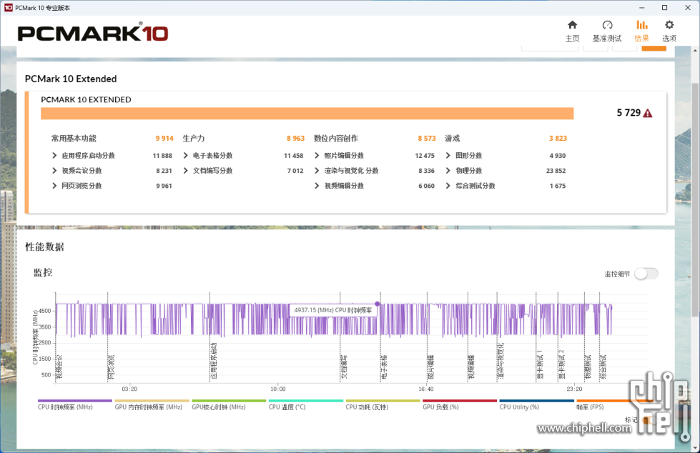The width and height of the screenshot is (700, 453).
Task: Click the PCMark 10 logo
Action: [93, 33]
